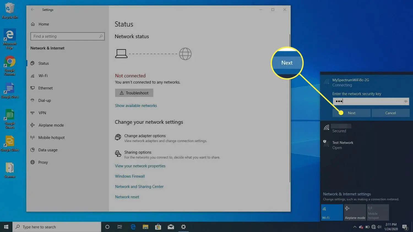This screenshot has height=232, width=413.
Task: Click the Settings back arrow
Action: tap(32, 10)
